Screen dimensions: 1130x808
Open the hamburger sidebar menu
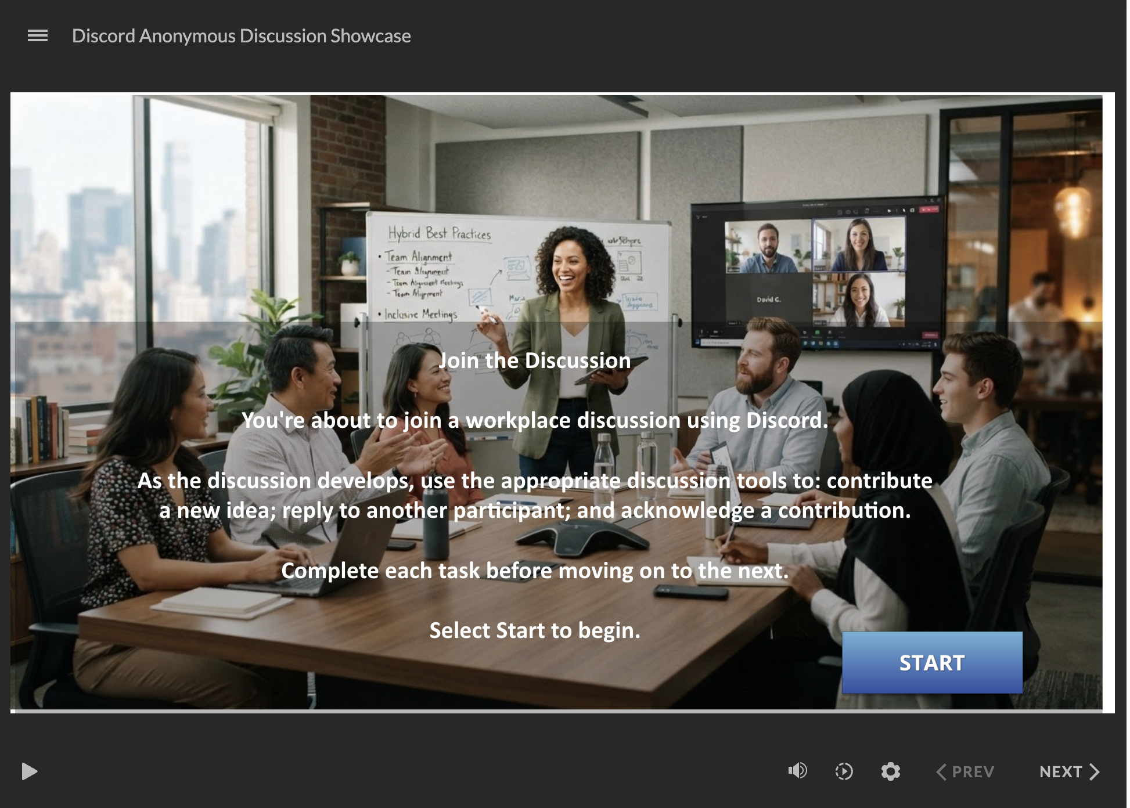click(38, 36)
